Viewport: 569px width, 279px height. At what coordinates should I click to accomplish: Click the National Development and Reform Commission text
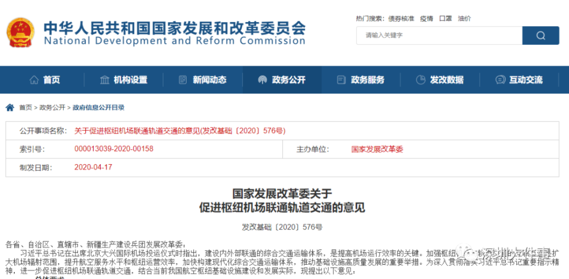(175, 40)
